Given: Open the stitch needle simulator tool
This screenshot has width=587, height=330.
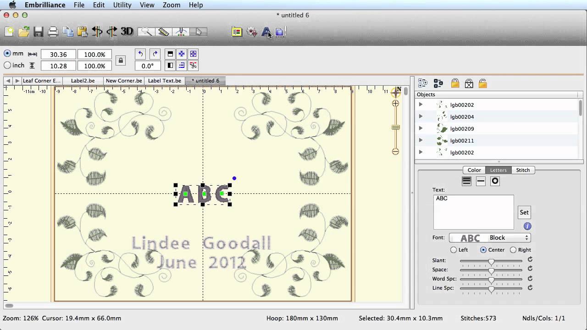Looking at the screenshot, I should [x=181, y=32].
